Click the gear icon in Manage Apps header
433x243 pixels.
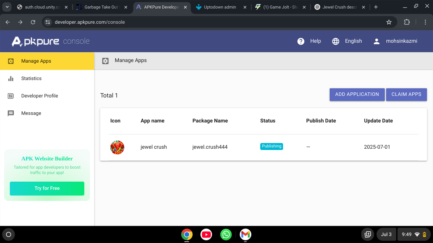point(105,61)
